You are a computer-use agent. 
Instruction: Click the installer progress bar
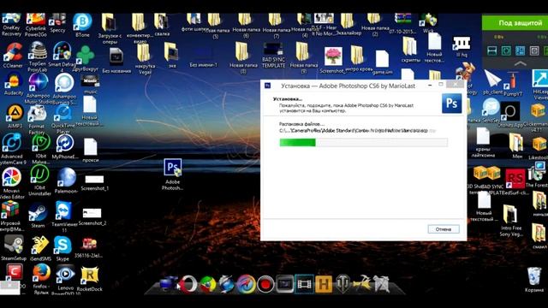(363, 142)
